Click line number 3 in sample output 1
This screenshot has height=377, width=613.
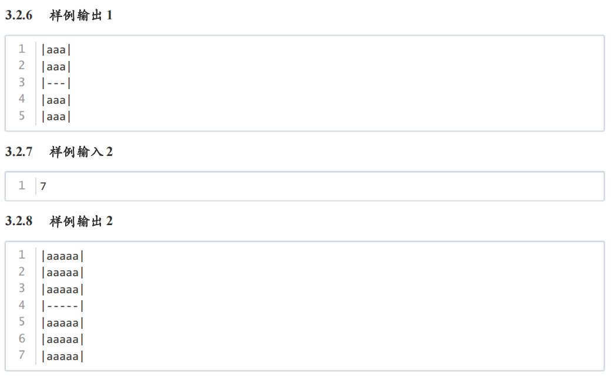point(22,82)
